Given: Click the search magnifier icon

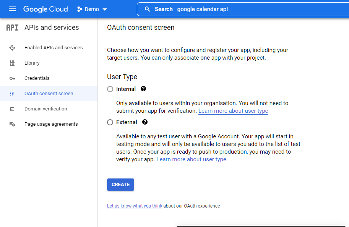Looking at the screenshot, I should click(147, 9).
